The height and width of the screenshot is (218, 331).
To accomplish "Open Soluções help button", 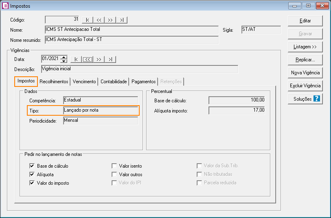I will (x=305, y=99).
